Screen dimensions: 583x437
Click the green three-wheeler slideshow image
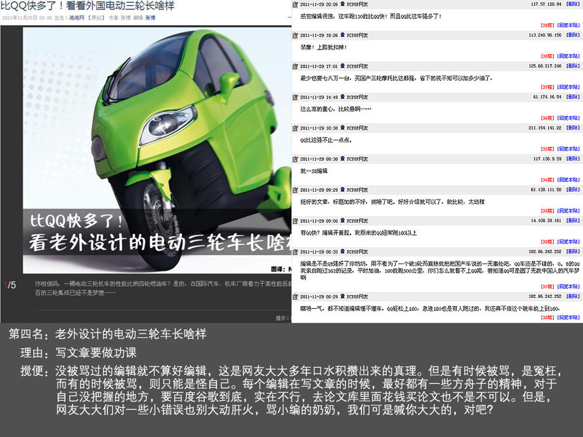coord(157,150)
